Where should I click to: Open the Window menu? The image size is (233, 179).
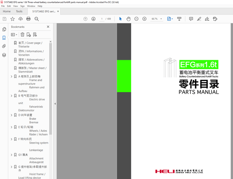pyautogui.click(x=31, y=6)
